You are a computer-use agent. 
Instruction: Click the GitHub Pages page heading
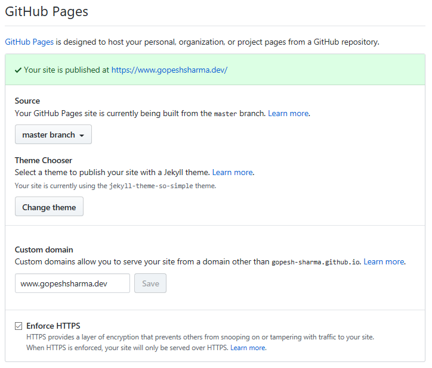coord(47,12)
